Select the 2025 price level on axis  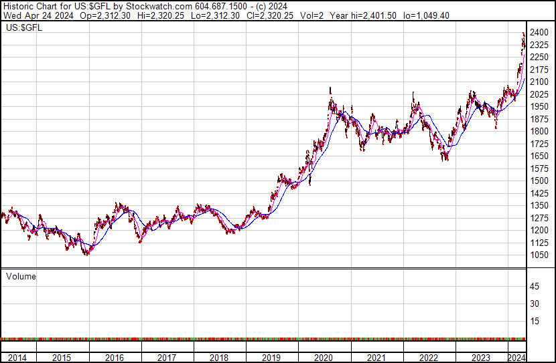tap(539, 94)
